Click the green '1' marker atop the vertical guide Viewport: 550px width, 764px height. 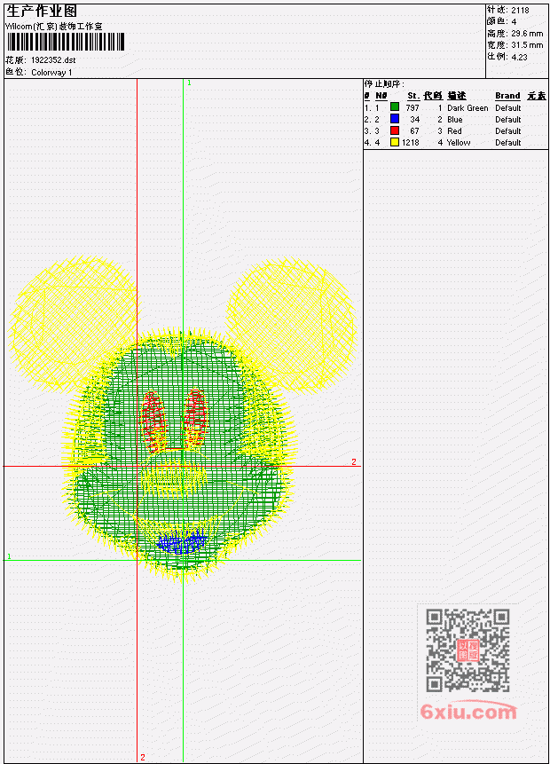tap(189, 83)
